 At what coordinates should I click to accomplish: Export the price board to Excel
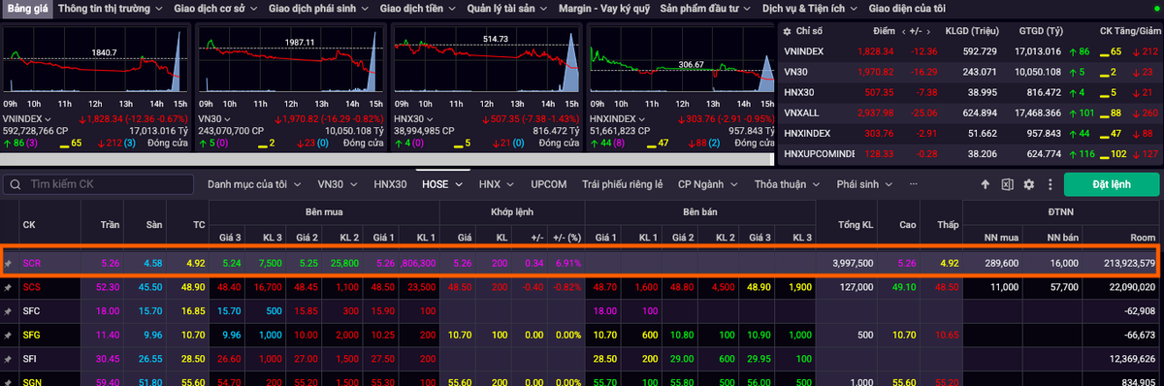coord(1007,184)
